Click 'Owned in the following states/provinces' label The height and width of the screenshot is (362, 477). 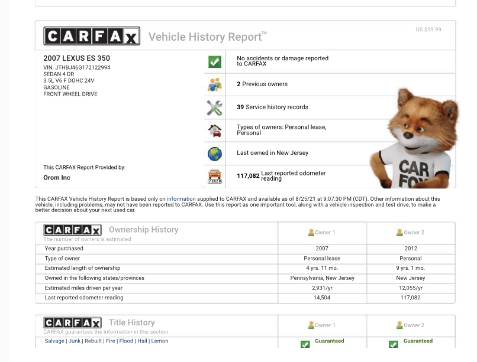(x=95, y=278)
